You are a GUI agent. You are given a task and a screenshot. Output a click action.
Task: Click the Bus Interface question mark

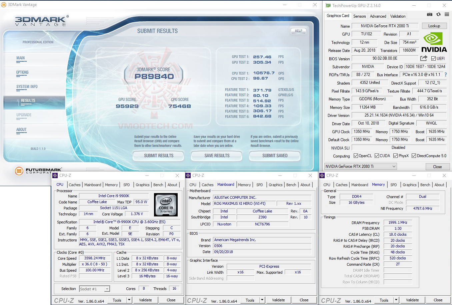(446, 75)
